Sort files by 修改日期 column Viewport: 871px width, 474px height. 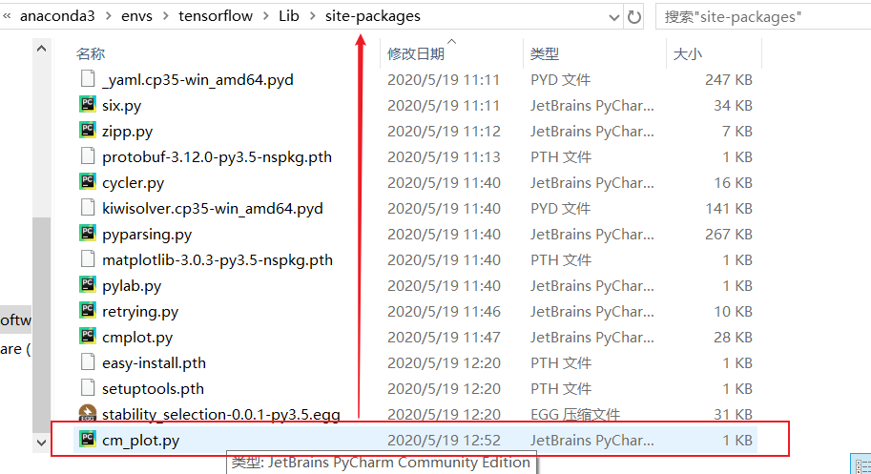416,53
